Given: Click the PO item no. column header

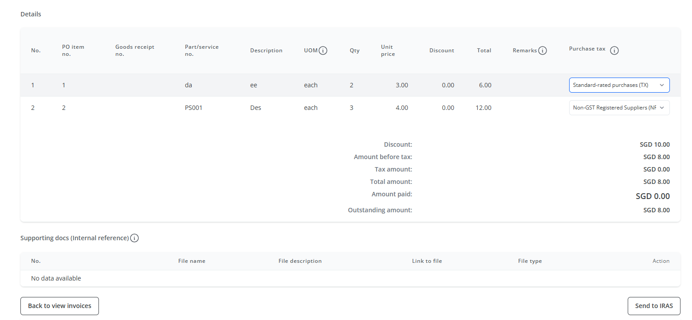Looking at the screenshot, I should point(73,51).
